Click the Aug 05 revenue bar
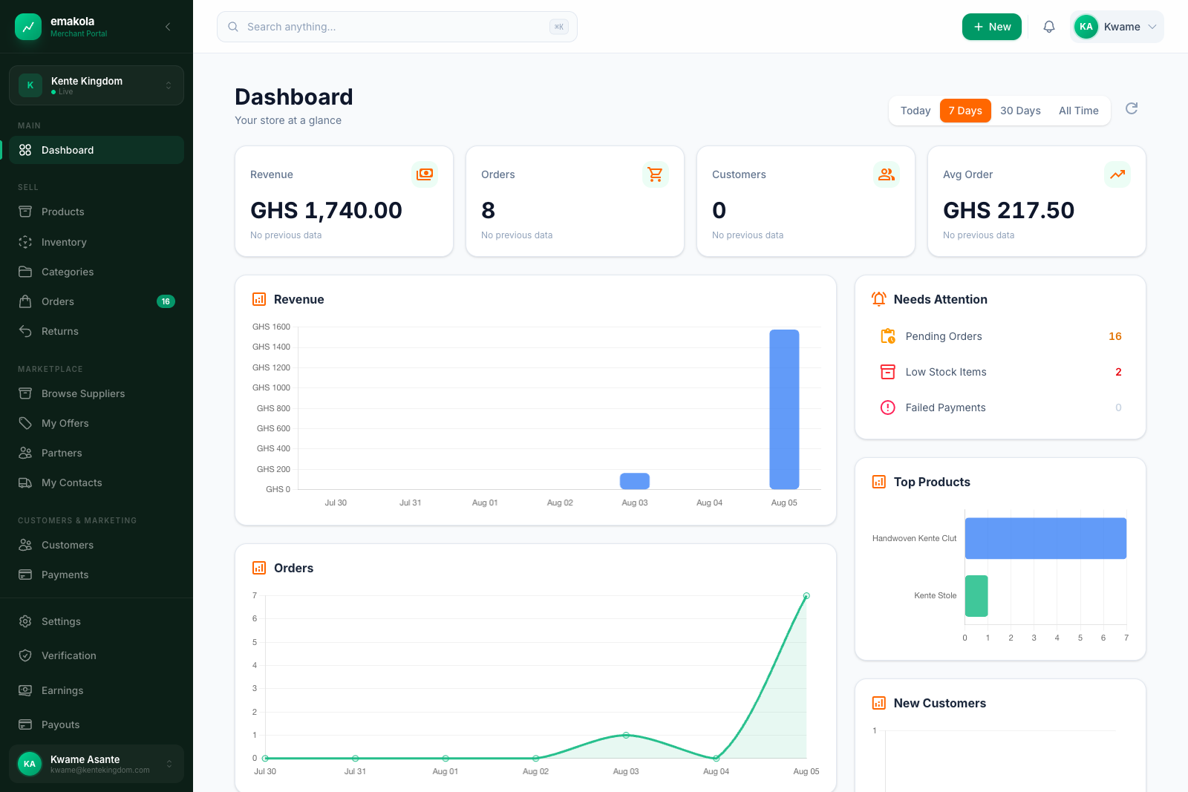1188x792 pixels. coord(784,409)
